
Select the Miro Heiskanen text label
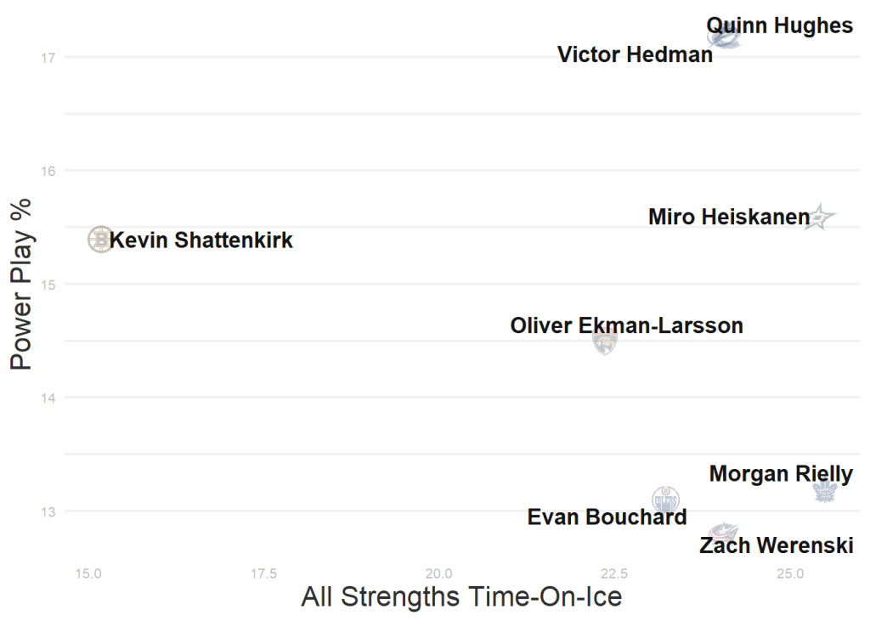(x=729, y=217)
